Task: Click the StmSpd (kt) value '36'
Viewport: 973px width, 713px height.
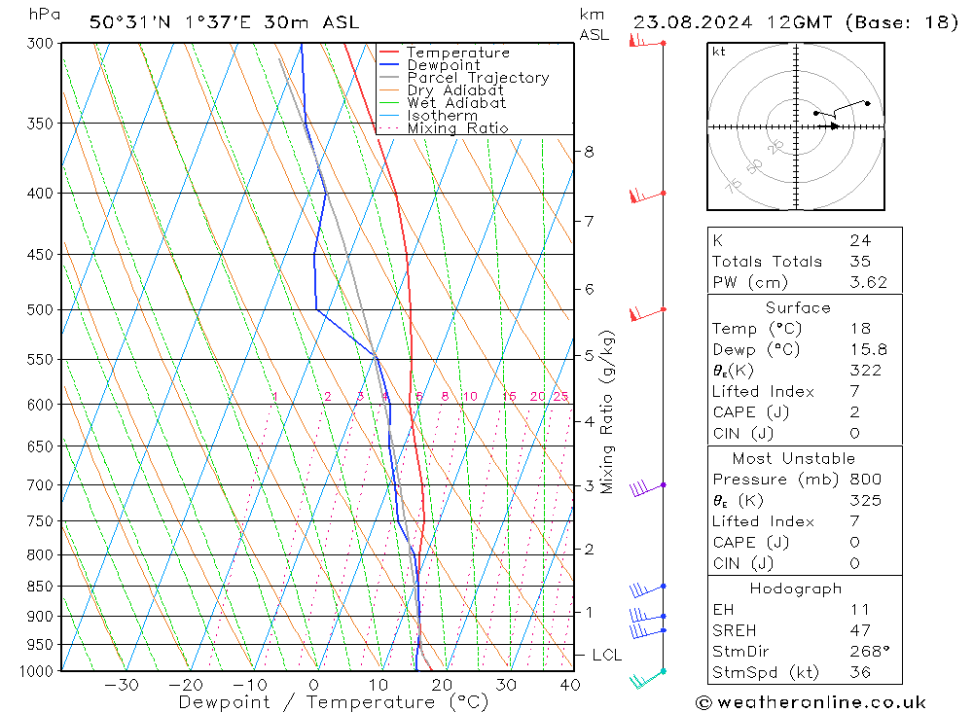Action: coord(860,673)
